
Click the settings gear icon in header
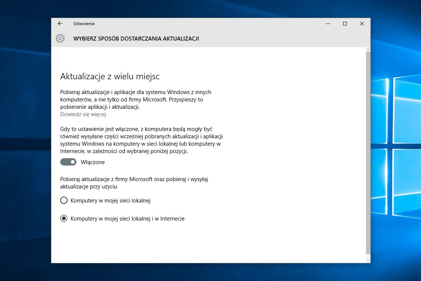coord(60,38)
